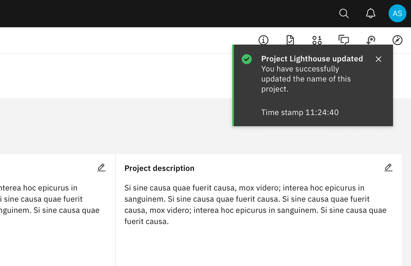Open the data classification icon
Viewport: 411px width, 266px height.
pos(317,40)
